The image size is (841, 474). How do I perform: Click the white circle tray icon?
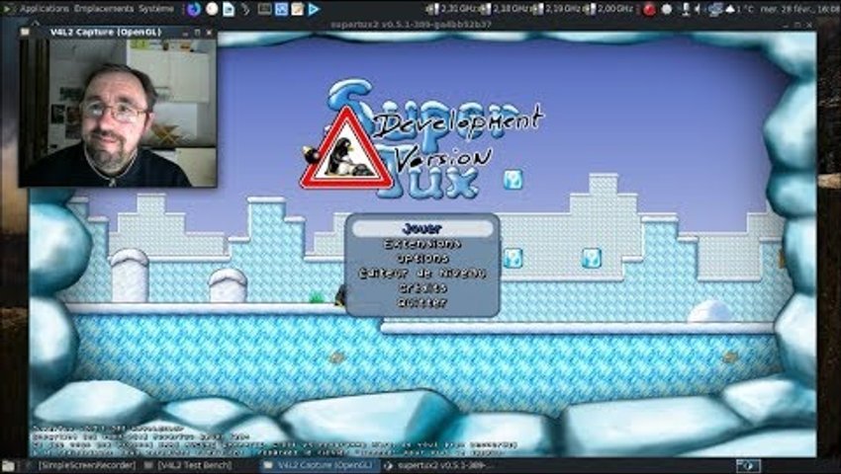[667, 9]
